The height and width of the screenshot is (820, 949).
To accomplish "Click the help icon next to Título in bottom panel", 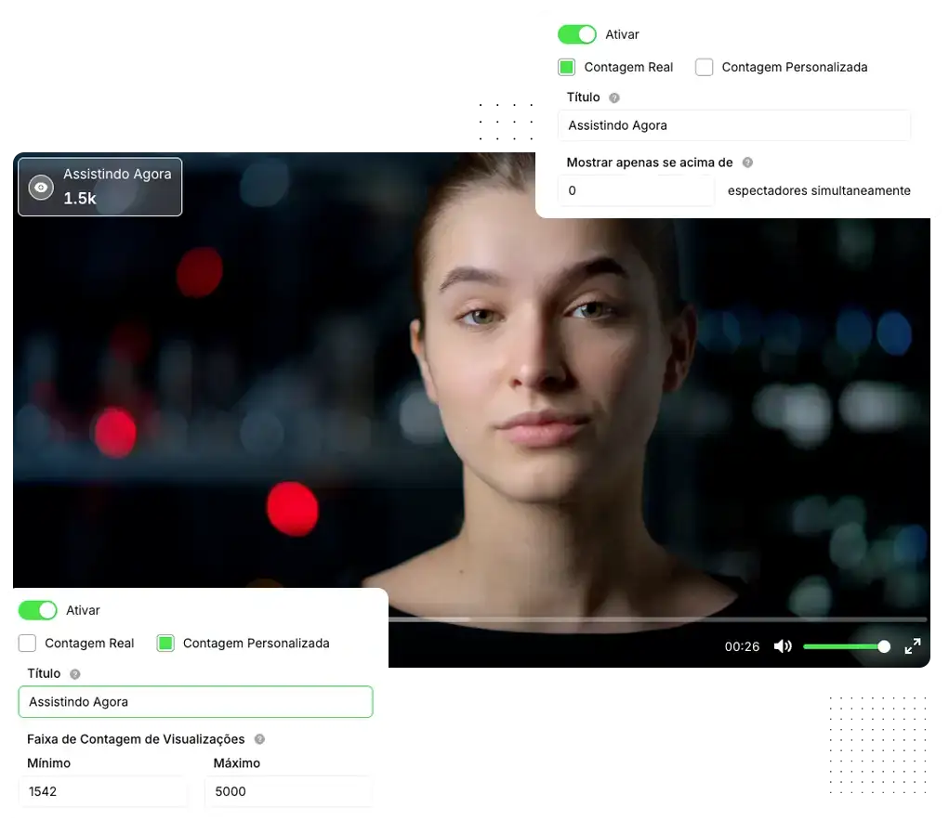I will point(75,674).
